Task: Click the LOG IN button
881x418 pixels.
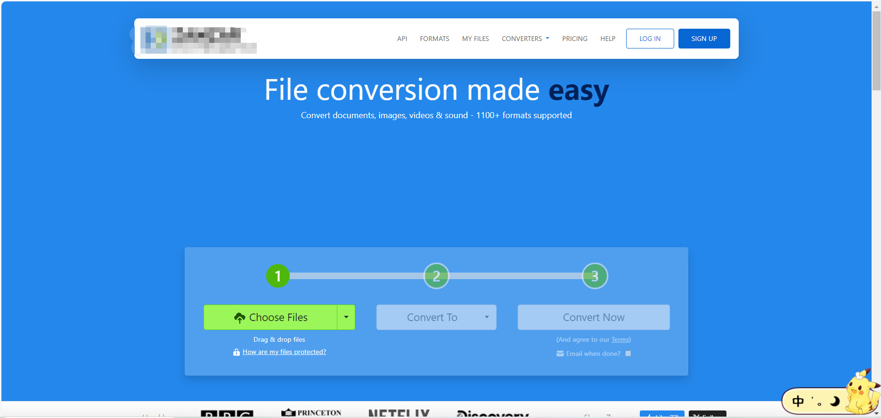Action: point(650,39)
